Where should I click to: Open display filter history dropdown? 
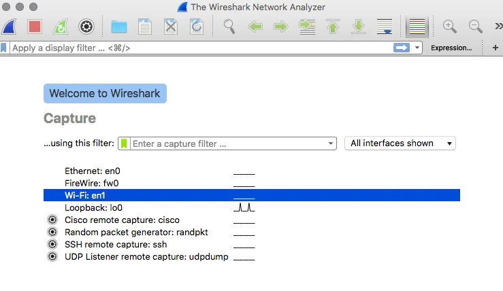[x=417, y=48]
